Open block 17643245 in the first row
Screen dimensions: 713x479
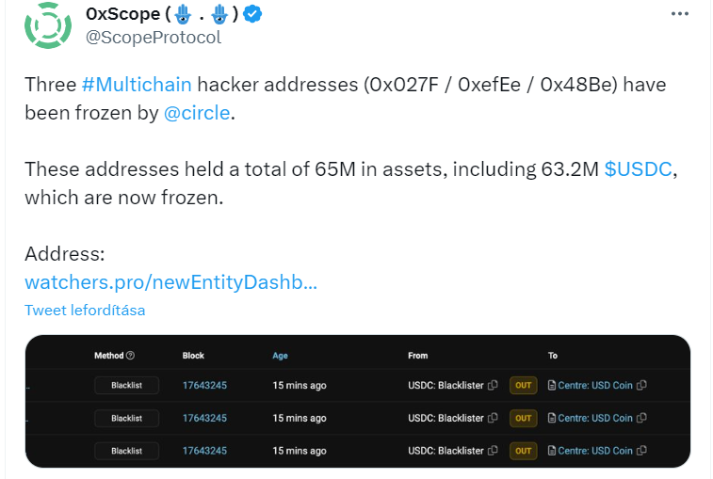[x=204, y=386]
